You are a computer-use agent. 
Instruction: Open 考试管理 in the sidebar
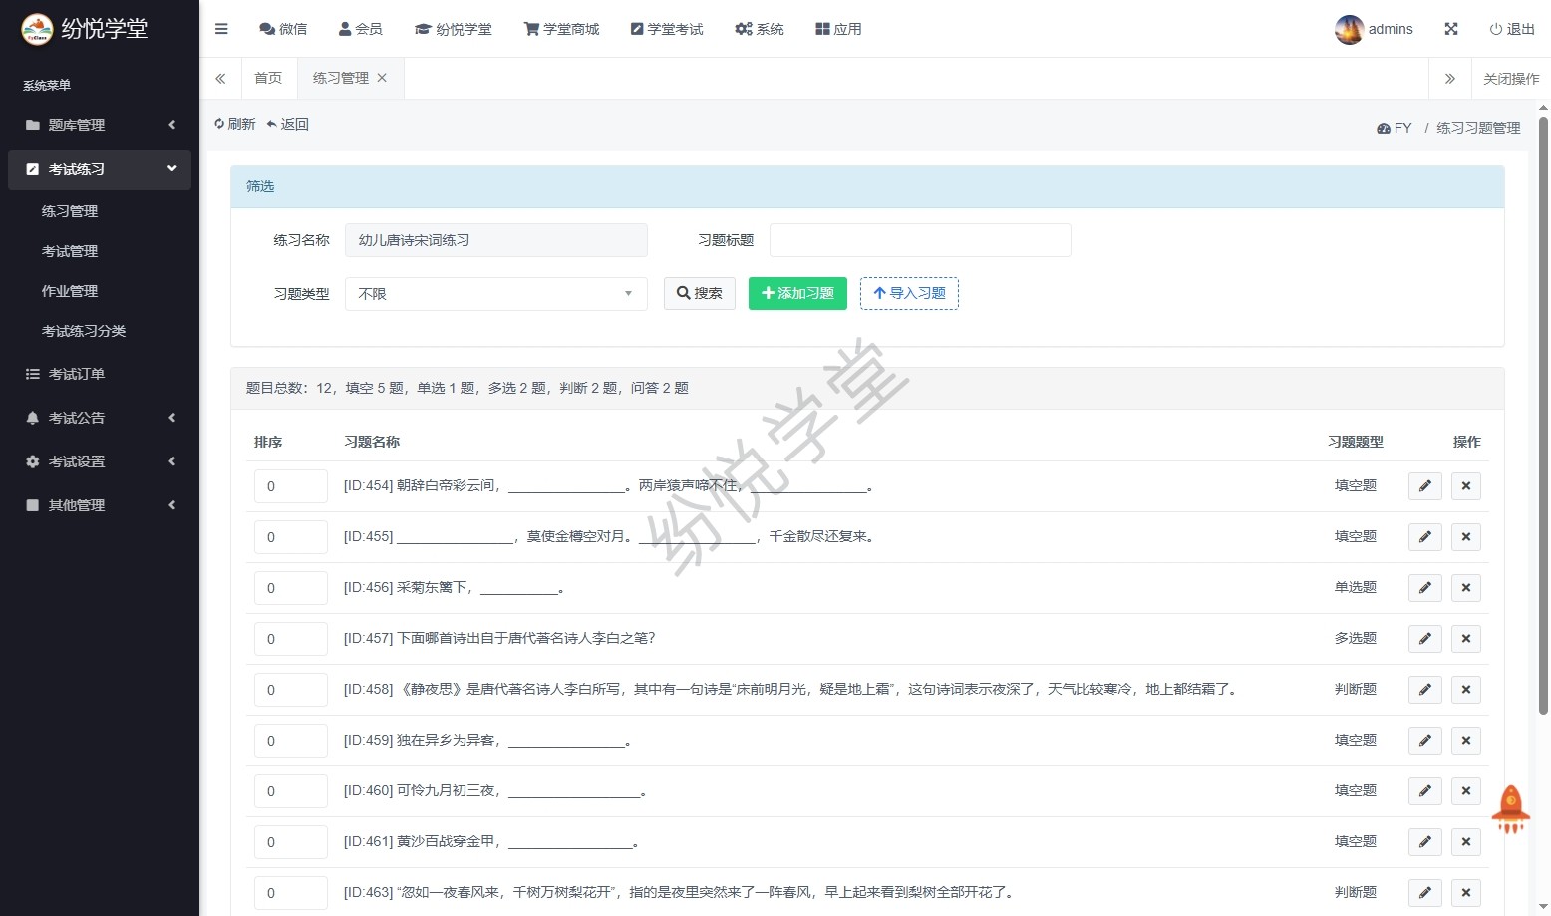click(x=70, y=251)
